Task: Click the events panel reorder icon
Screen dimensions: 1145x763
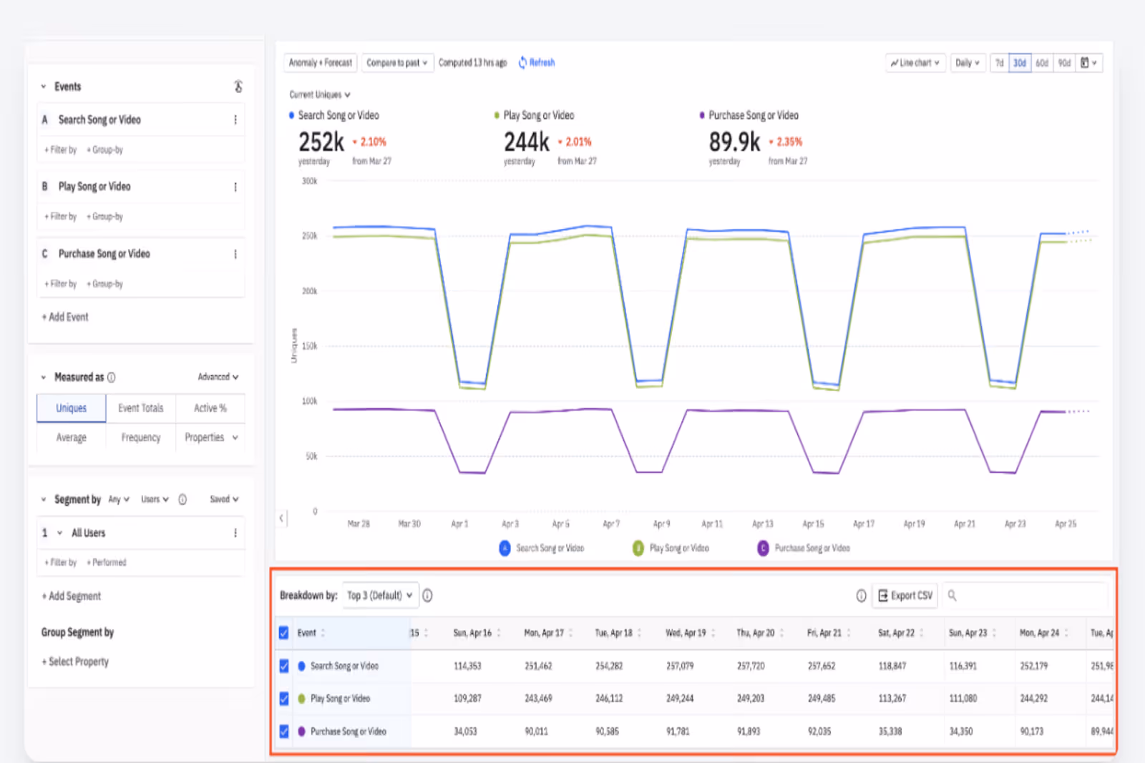Action: (238, 87)
